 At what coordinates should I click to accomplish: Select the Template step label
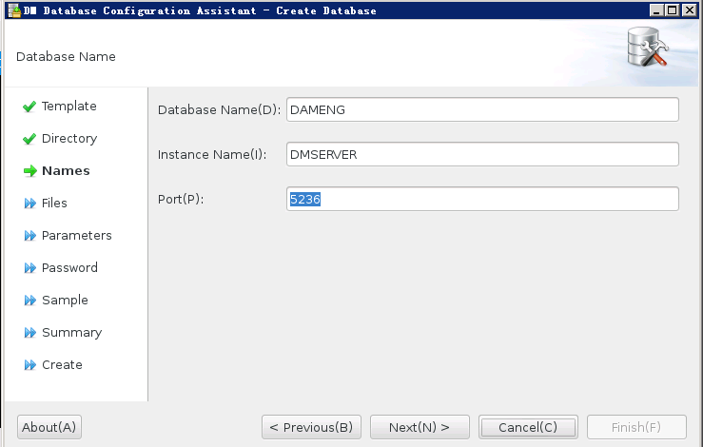click(69, 107)
